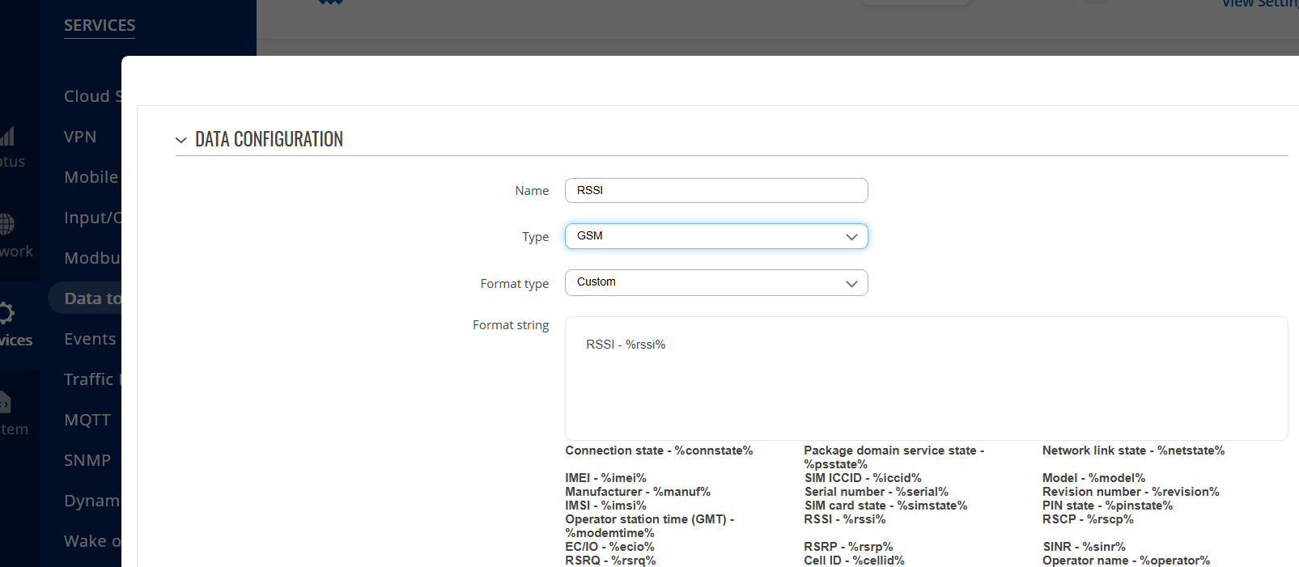Click the 'RSCP - %rscp%' hint

tap(1088, 519)
